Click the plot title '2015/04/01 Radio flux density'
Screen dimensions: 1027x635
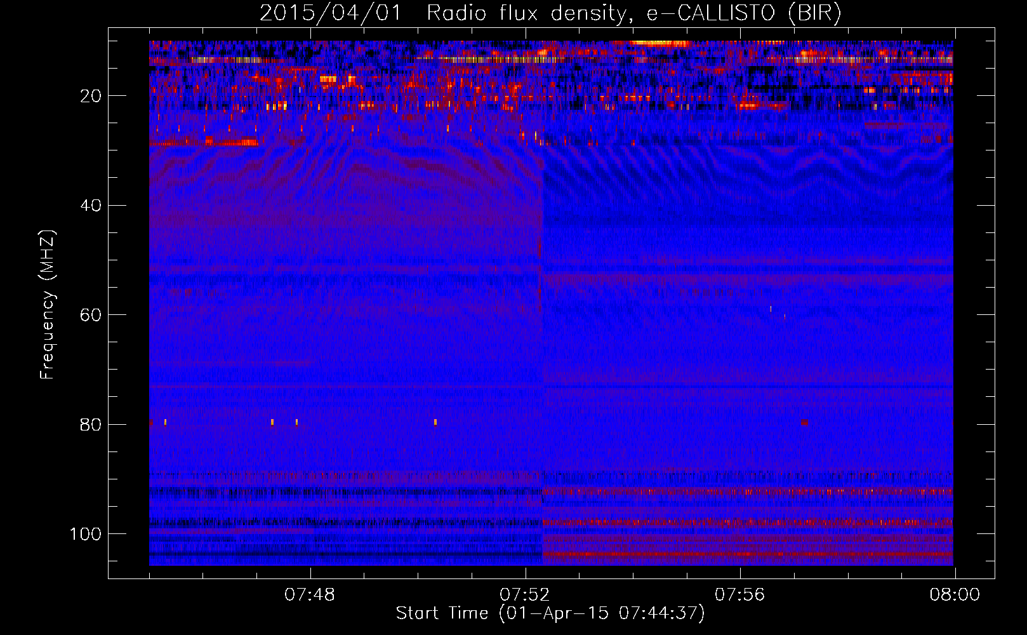tap(550, 13)
